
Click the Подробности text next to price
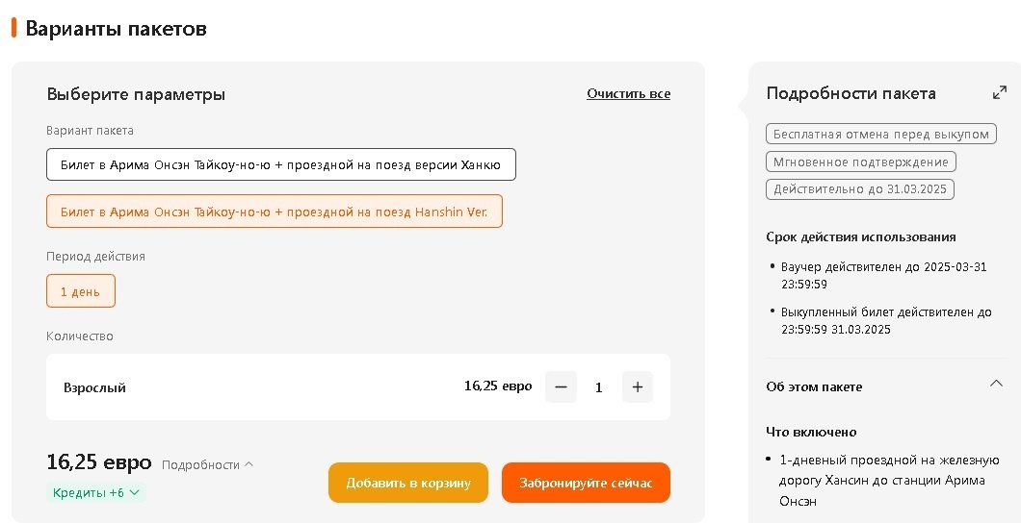200,465
